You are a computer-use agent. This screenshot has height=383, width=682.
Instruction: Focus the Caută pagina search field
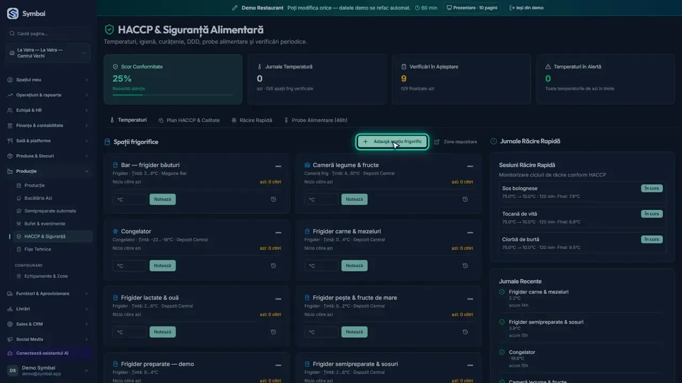pyautogui.click(x=49, y=34)
